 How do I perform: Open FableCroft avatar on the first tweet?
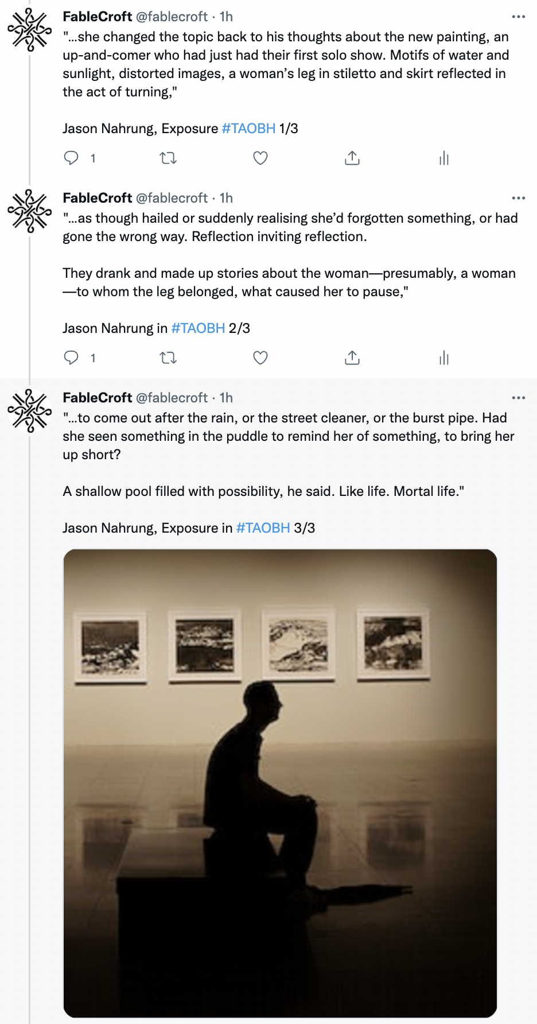click(x=29, y=30)
